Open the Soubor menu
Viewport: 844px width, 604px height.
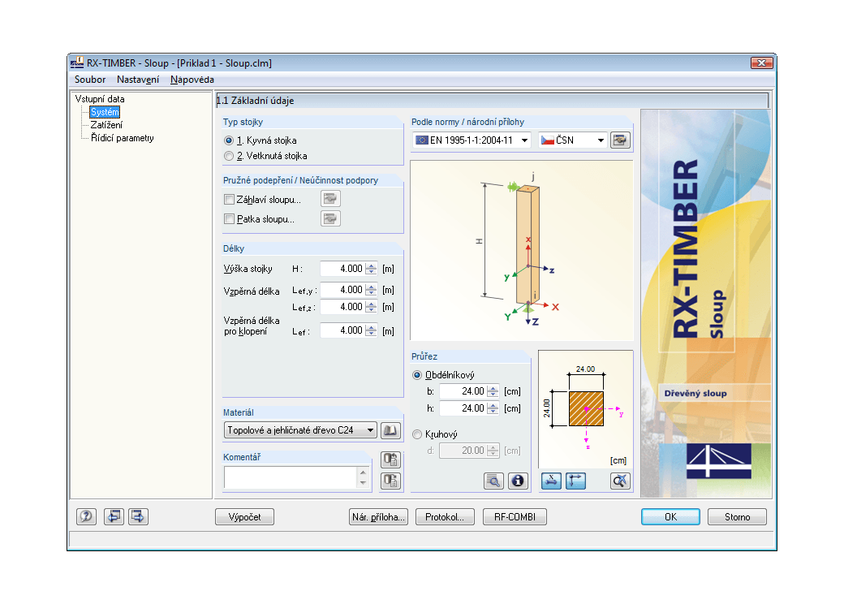tap(90, 80)
